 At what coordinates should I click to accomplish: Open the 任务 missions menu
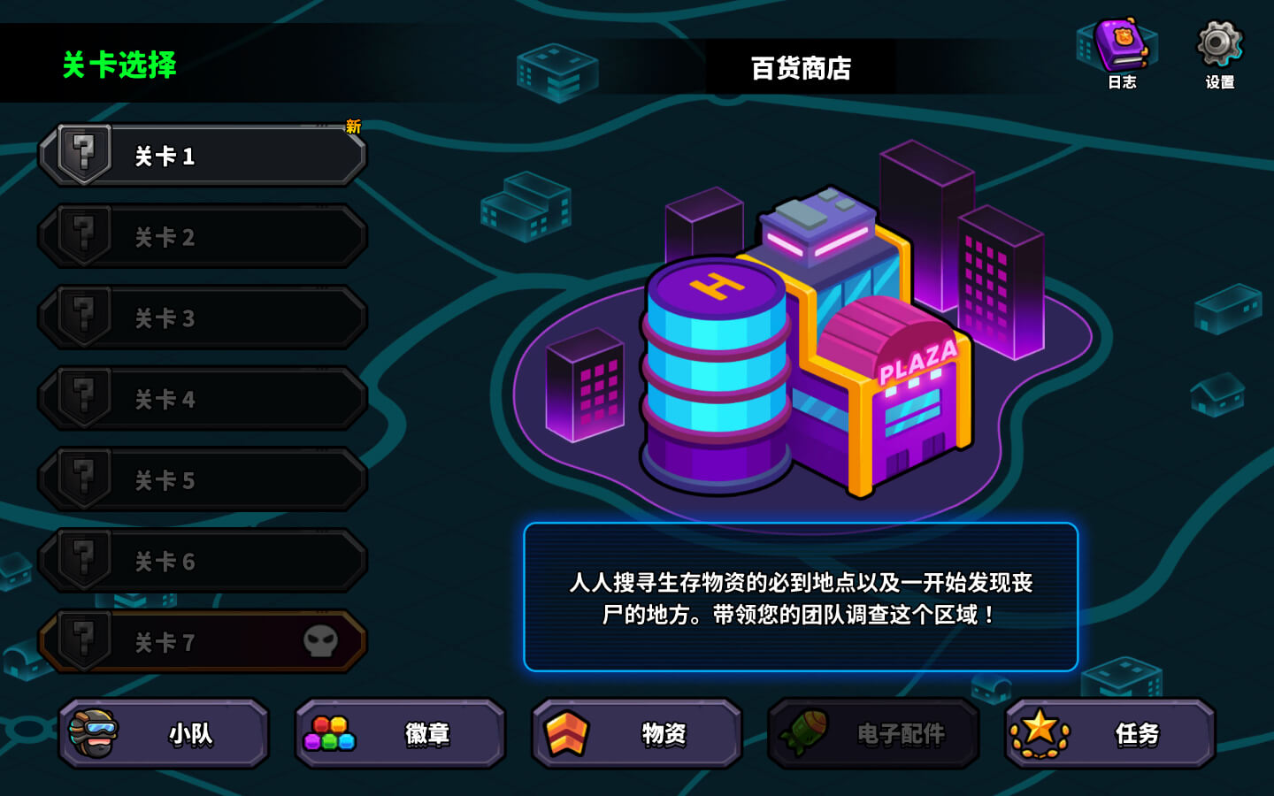coord(1110,733)
